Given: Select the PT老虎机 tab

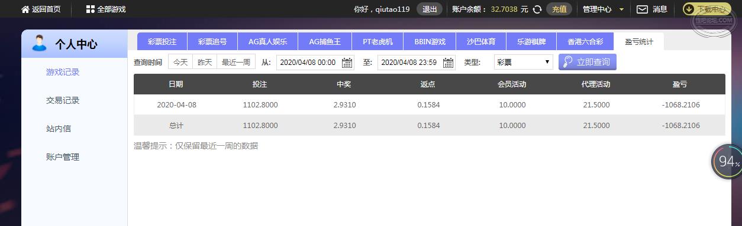Looking at the screenshot, I should pos(378,42).
